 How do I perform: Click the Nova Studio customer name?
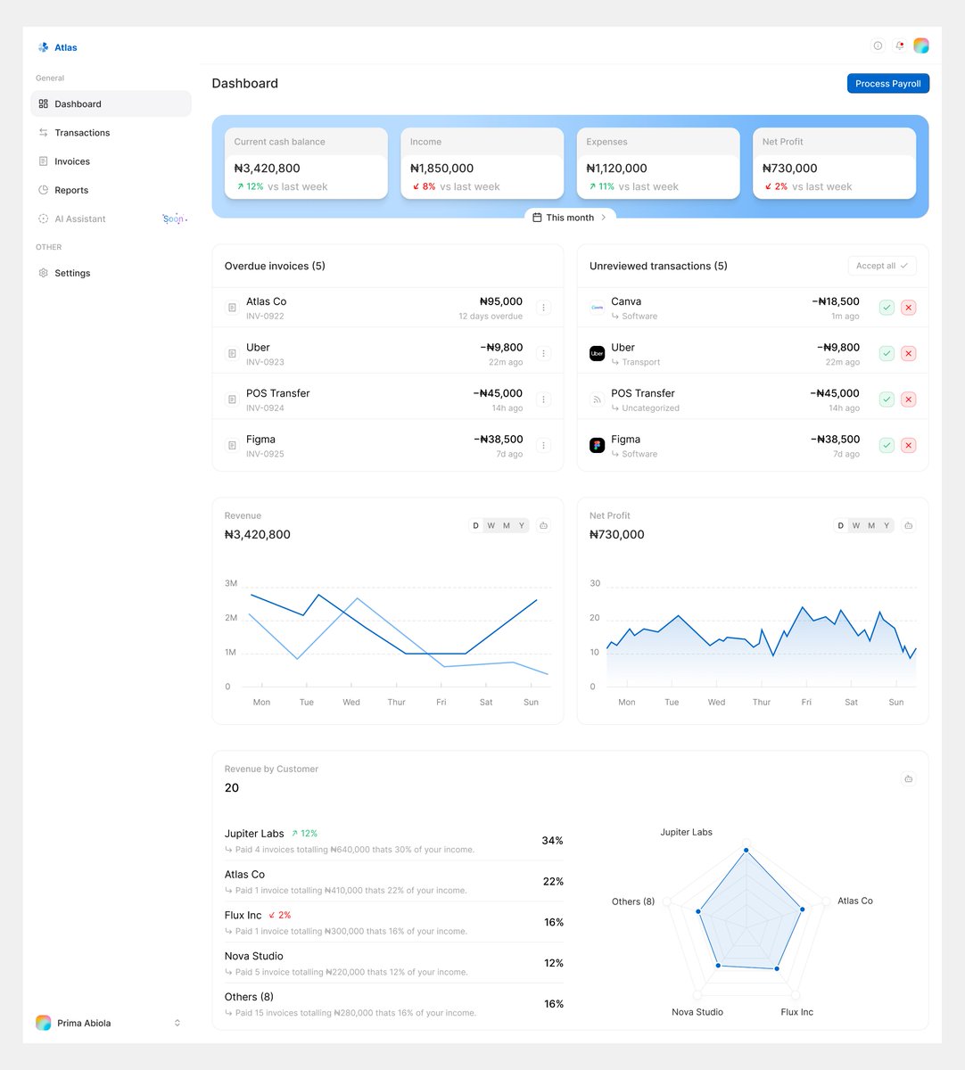click(x=254, y=956)
